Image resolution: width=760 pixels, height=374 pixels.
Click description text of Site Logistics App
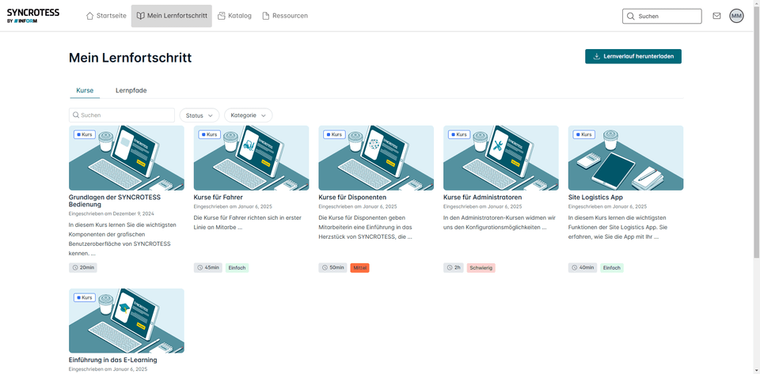point(620,228)
